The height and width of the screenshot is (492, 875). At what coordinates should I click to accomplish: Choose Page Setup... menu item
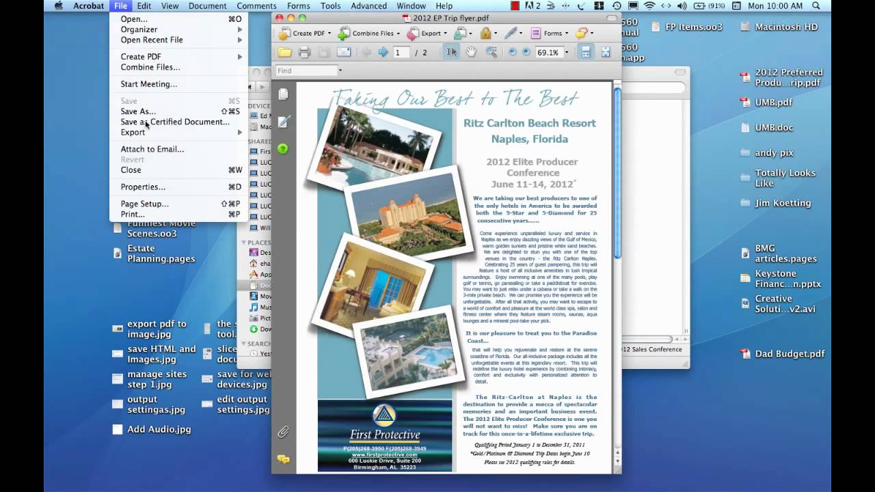click(178, 204)
